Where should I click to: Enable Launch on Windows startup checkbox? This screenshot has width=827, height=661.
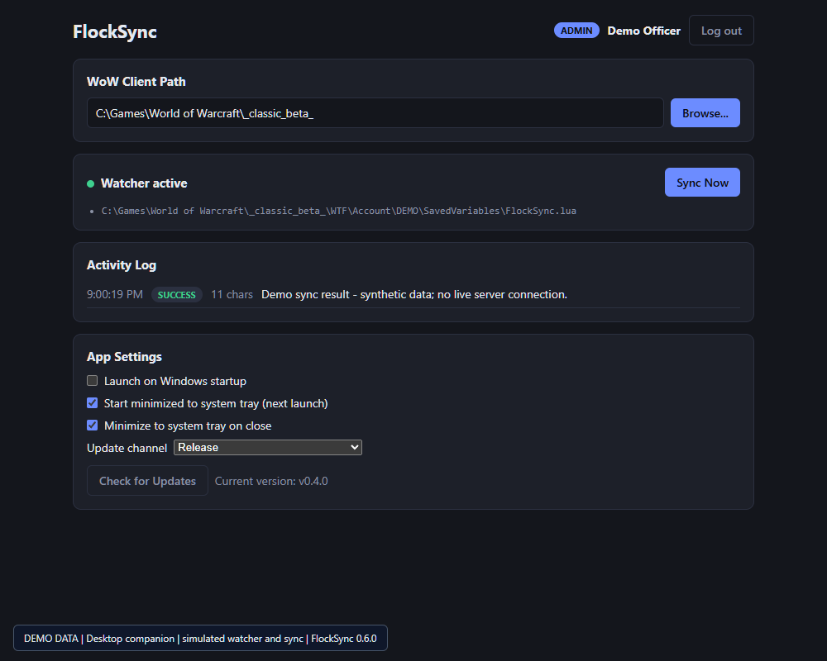(93, 381)
